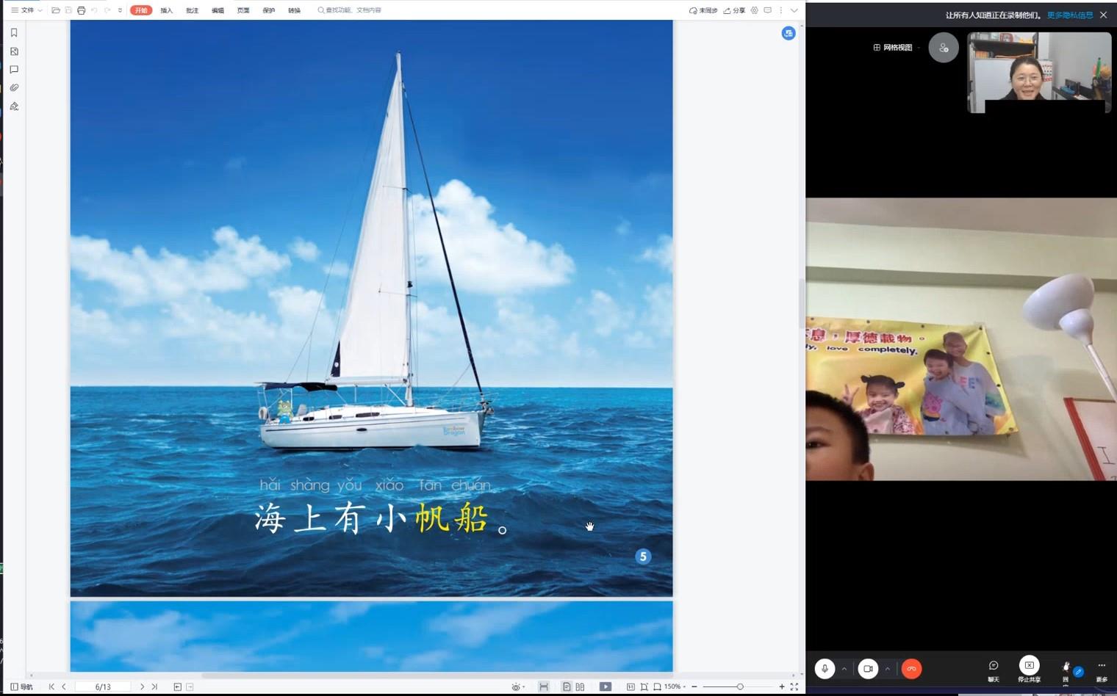1117x696 pixels.
Task: Click 停止共享 to stop sharing
Action: tap(1029, 669)
